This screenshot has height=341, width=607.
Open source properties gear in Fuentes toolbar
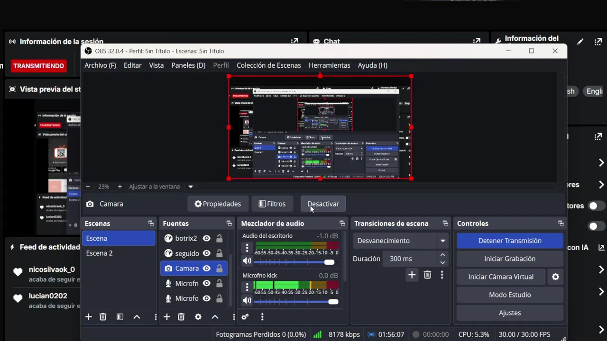click(x=198, y=317)
